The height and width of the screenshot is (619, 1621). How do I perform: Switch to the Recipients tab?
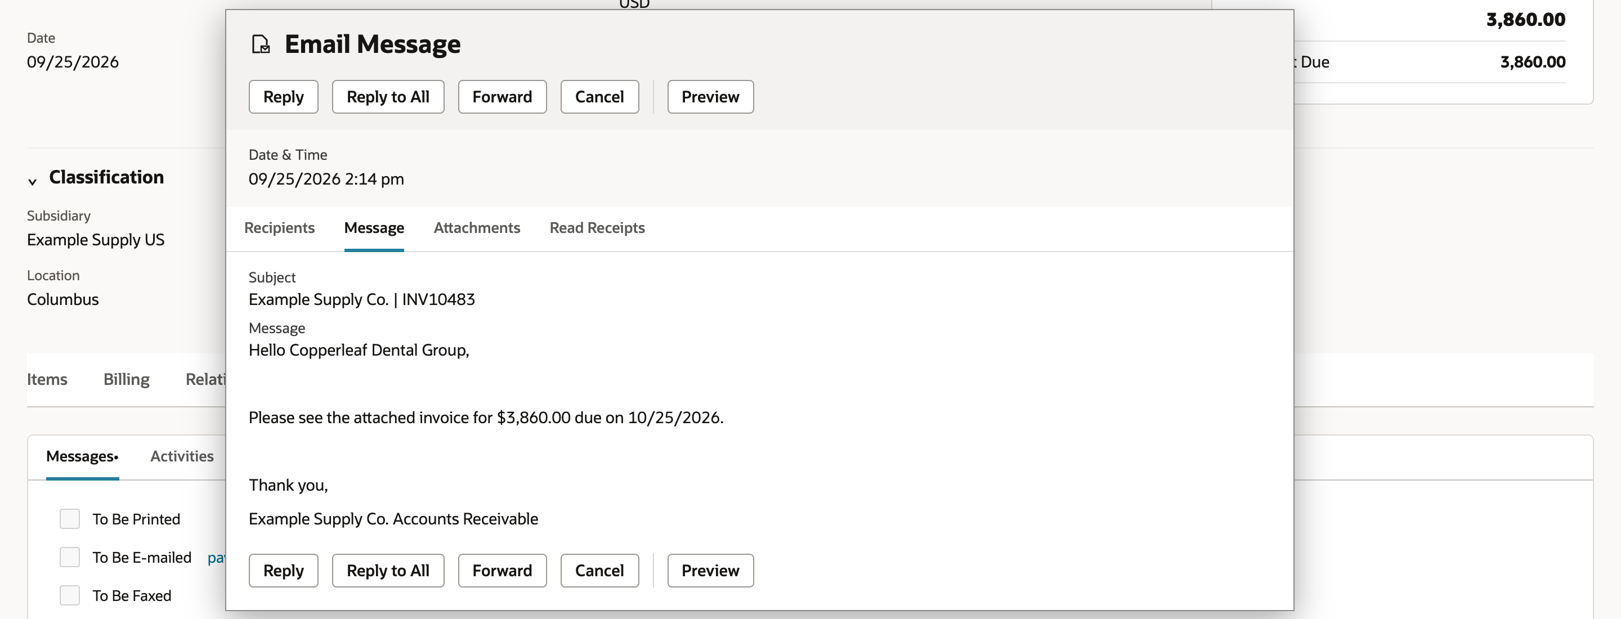[279, 228]
